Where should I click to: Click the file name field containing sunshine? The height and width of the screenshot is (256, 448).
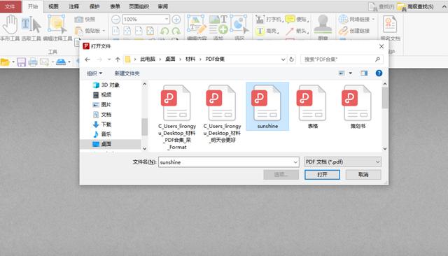229,162
